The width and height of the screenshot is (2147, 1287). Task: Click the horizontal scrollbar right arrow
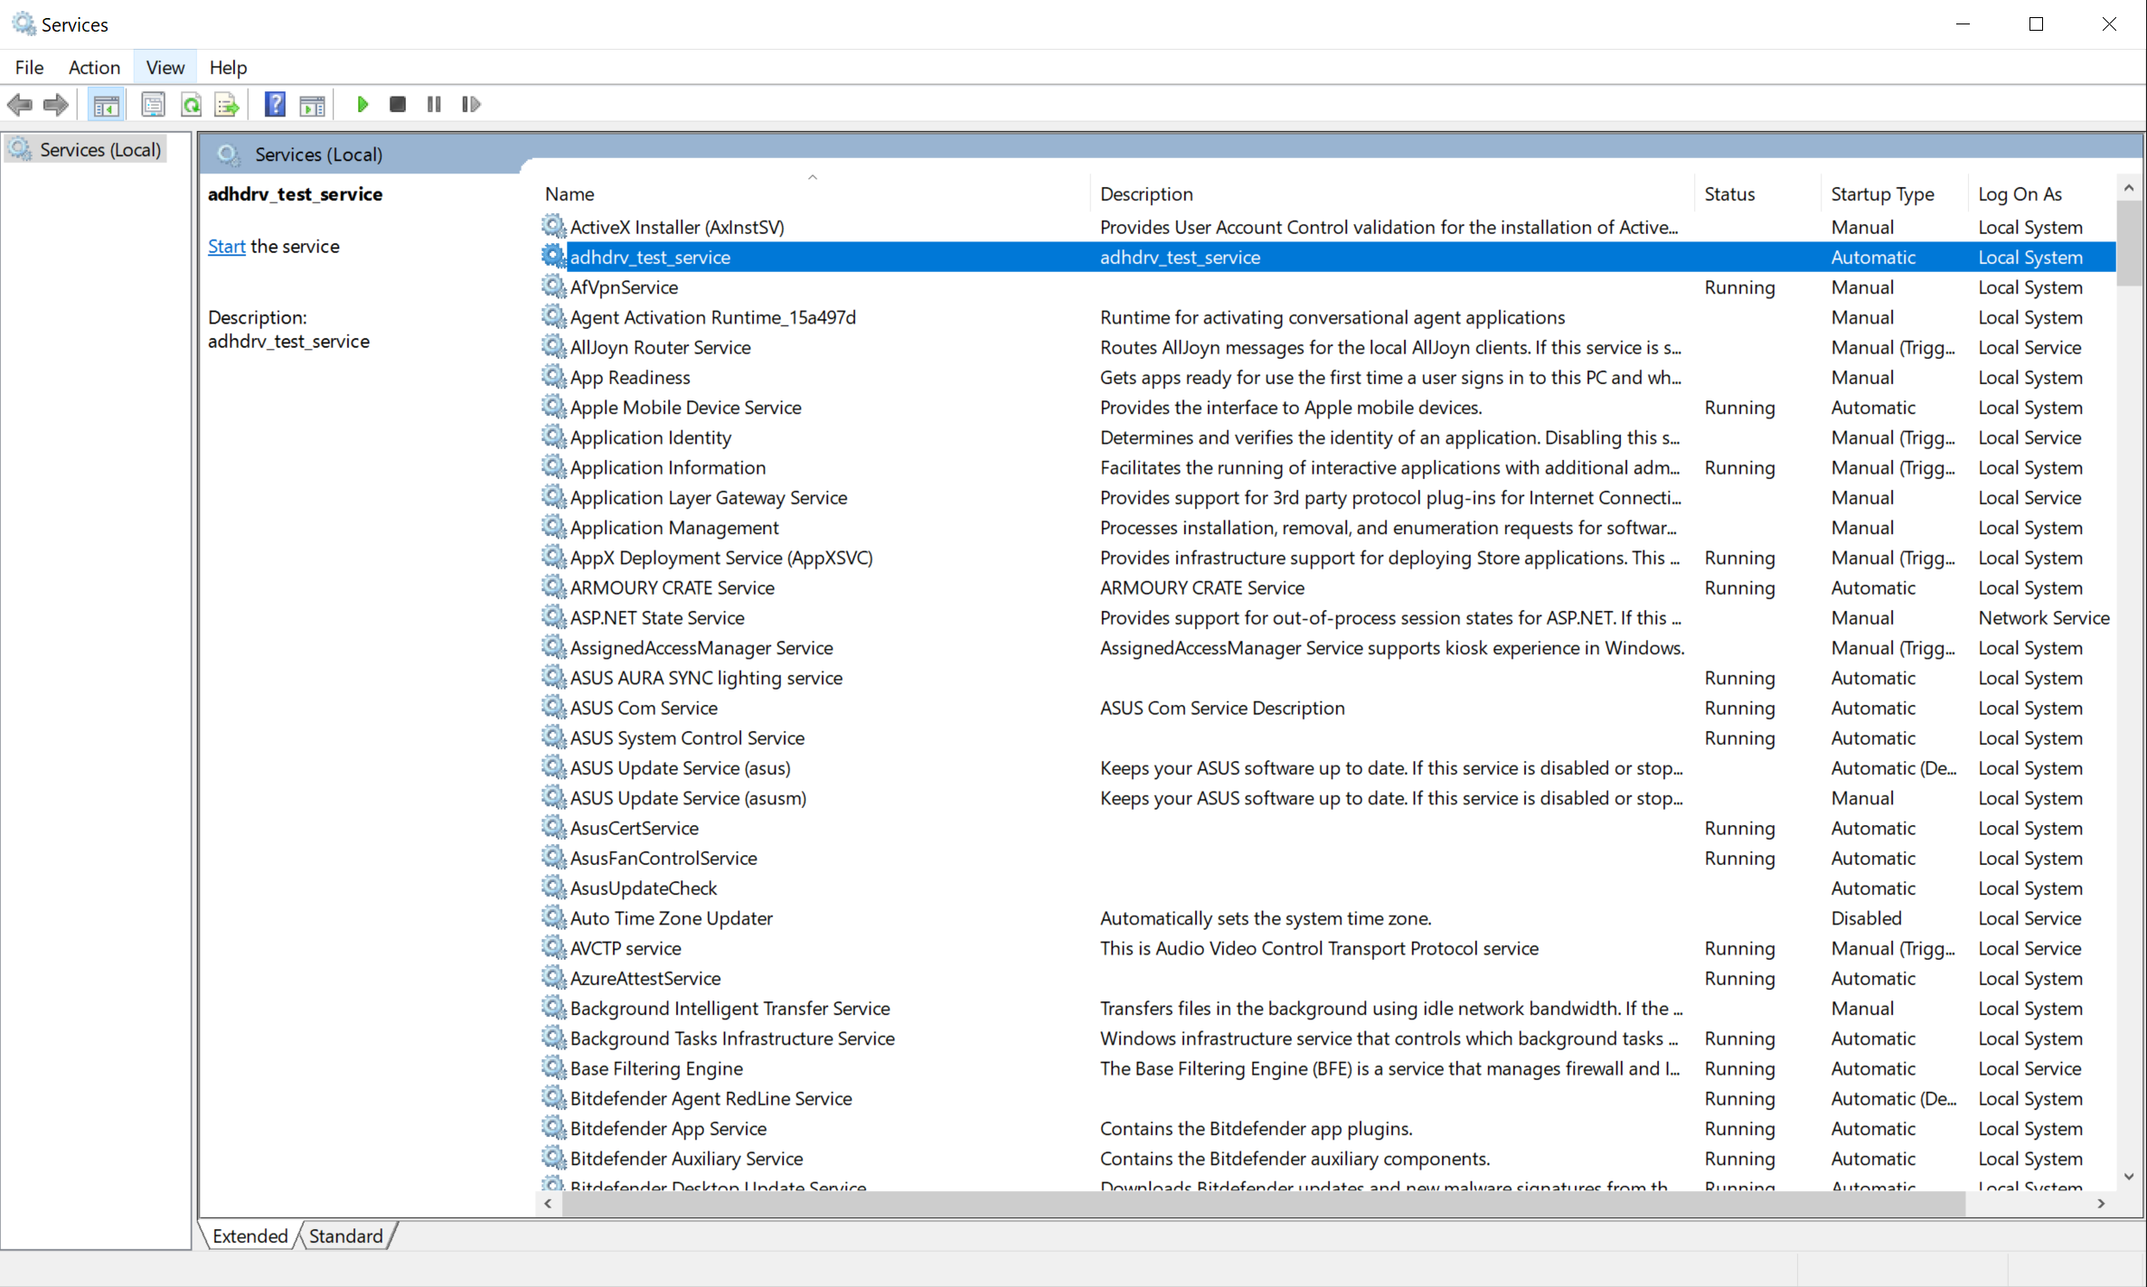(2102, 1203)
